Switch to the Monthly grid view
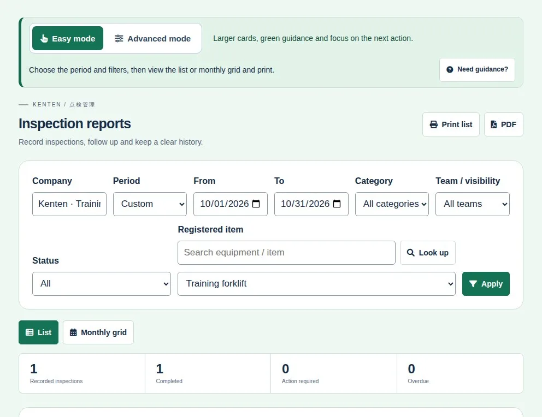Image resolution: width=542 pixels, height=417 pixels. 98,332
